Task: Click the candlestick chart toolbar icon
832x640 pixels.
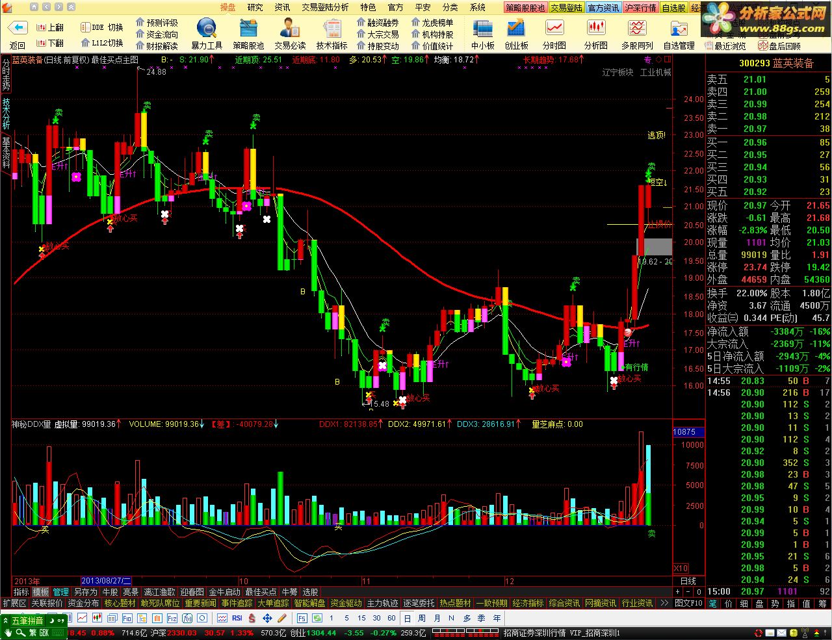Action: [x=97, y=617]
